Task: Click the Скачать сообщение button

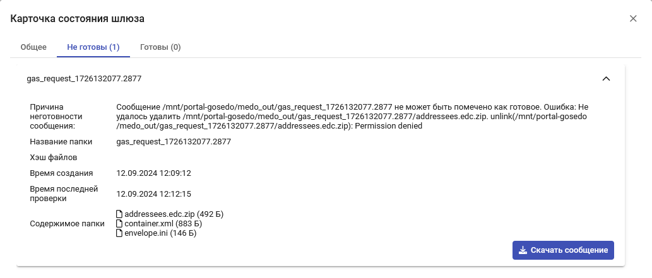Action: point(563,250)
